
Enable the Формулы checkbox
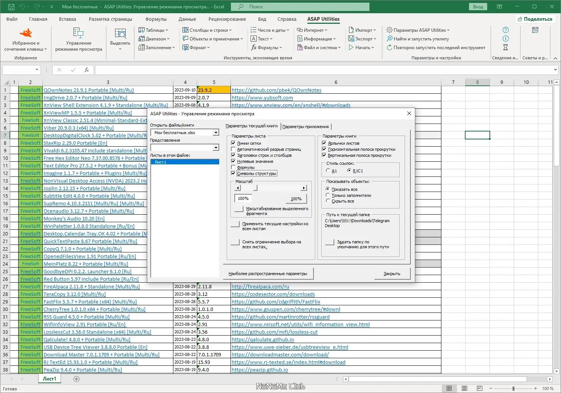tap(233, 167)
